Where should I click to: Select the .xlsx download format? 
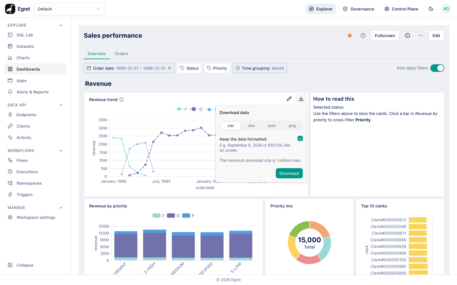click(x=251, y=126)
